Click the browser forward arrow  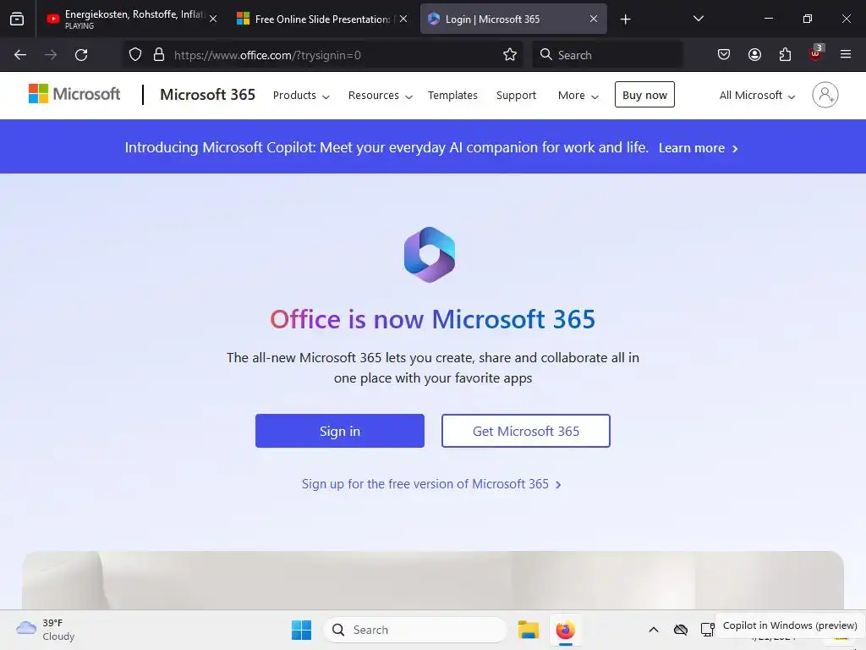pyautogui.click(x=51, y=55)
